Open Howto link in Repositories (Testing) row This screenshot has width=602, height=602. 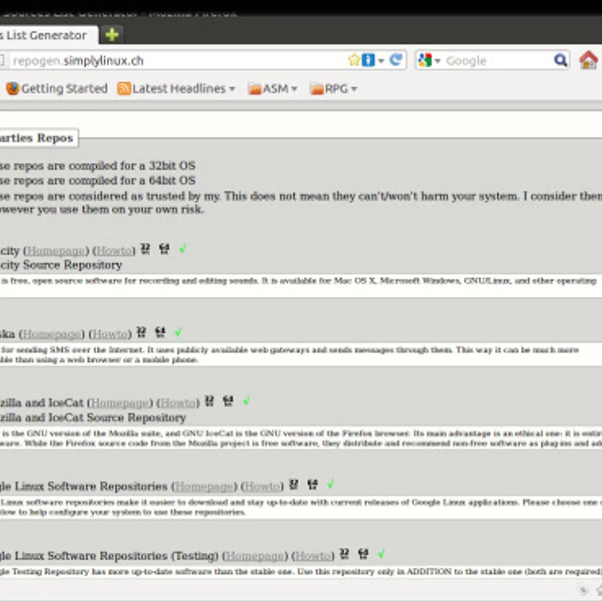click(313, 556)
